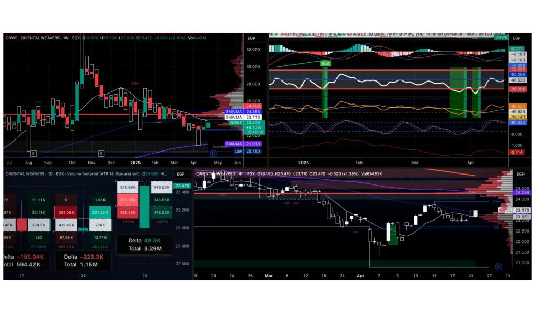The image size is (535, 313).
Task: Click the 23.470 price tag on footprint axis
Action: tap(182, 186)
